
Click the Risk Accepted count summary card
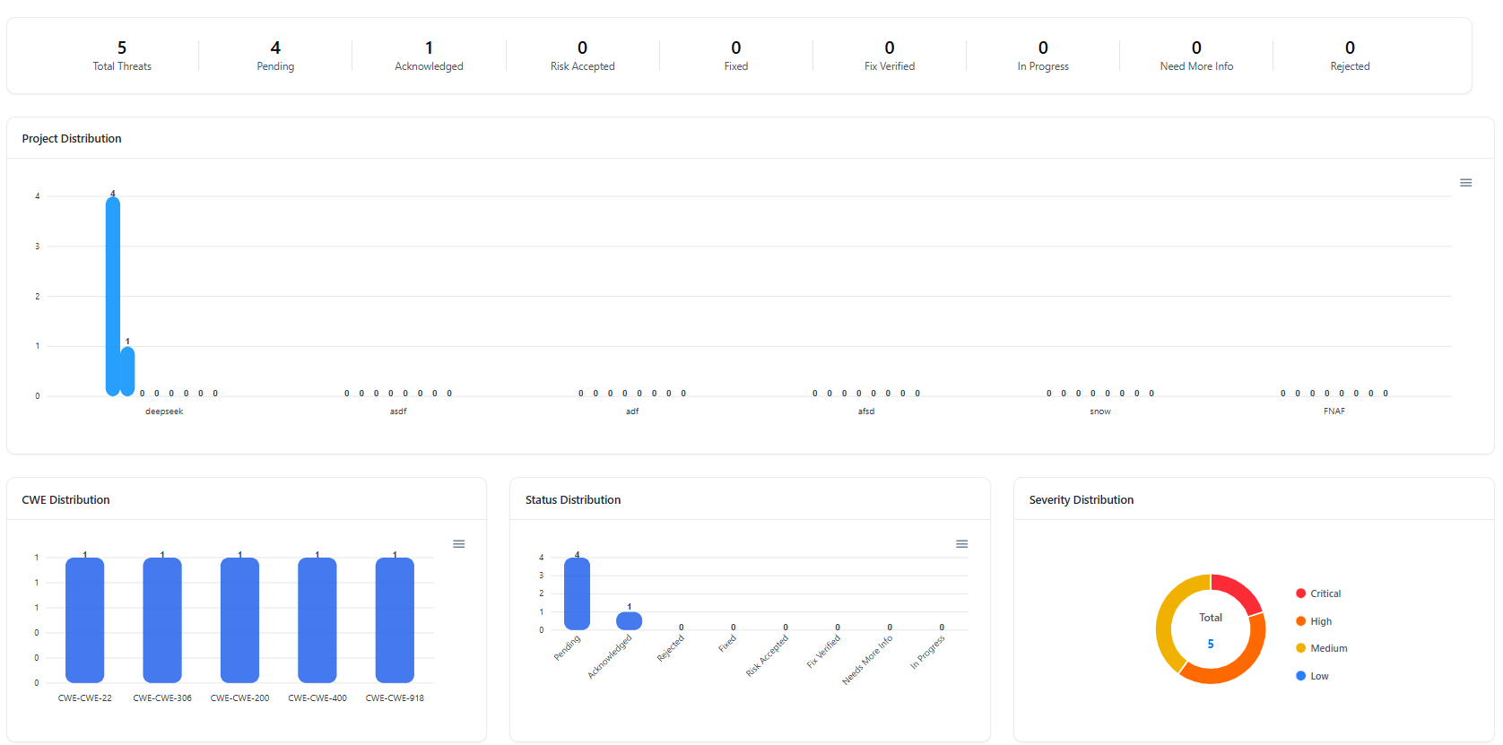[x=583, y=56]
